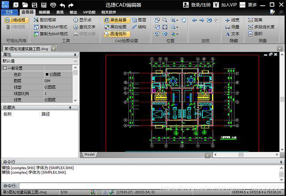Select the 多段线长度 polyline length tool
This screenshot has height=196, width=286.
tap(261, 27)
